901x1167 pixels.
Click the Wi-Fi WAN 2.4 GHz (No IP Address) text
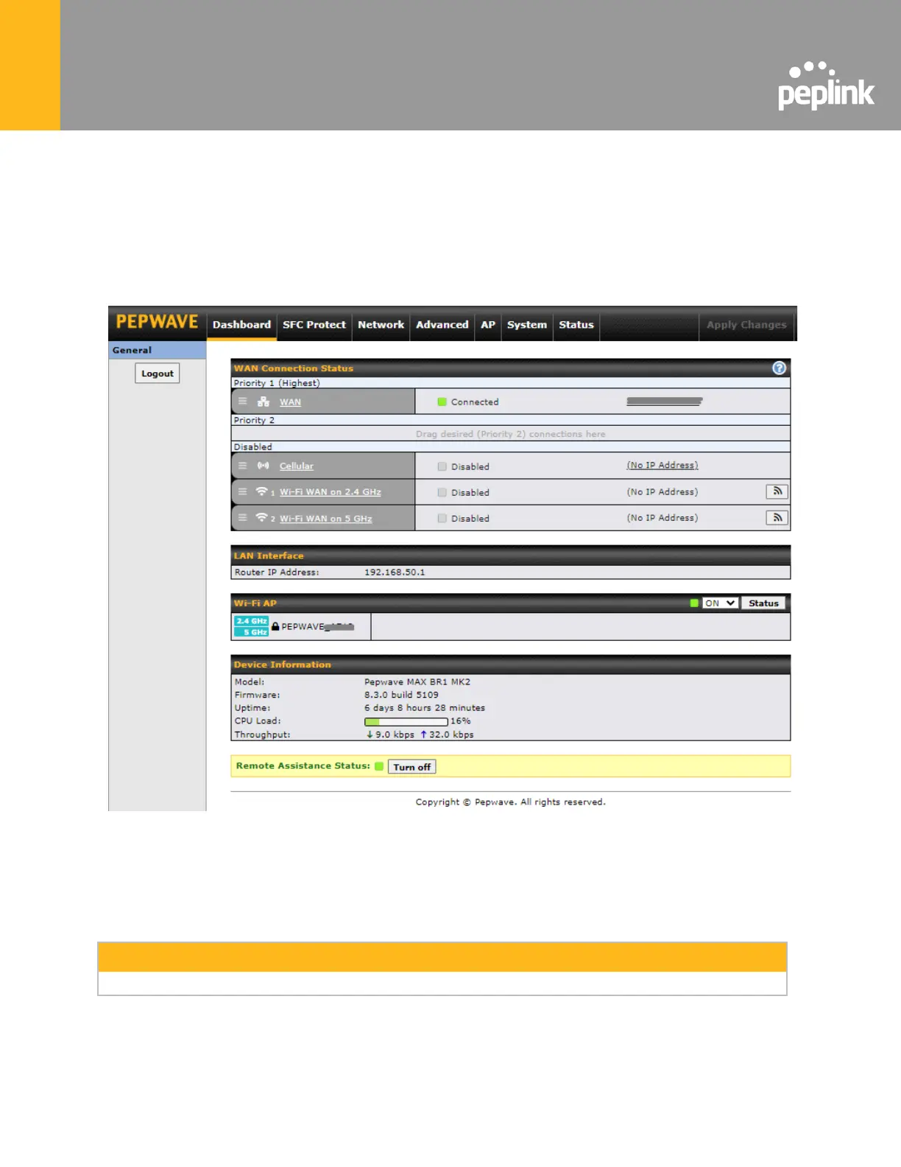click(662, 492)
